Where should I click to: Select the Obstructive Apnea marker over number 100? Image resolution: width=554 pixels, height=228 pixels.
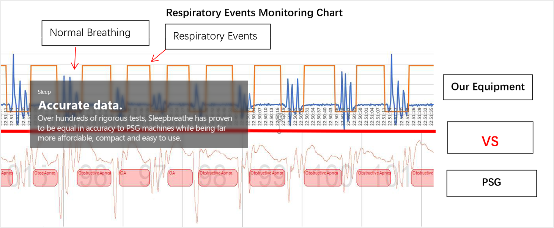322,177
